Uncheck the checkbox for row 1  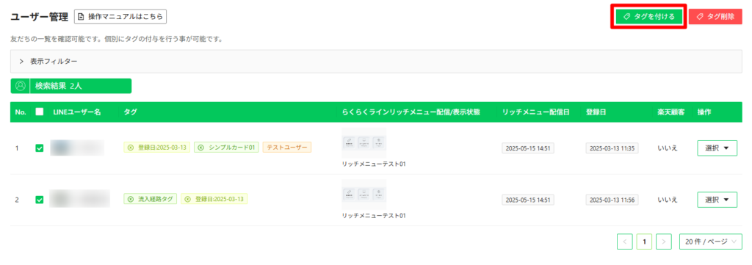click(x=40, y=148)
